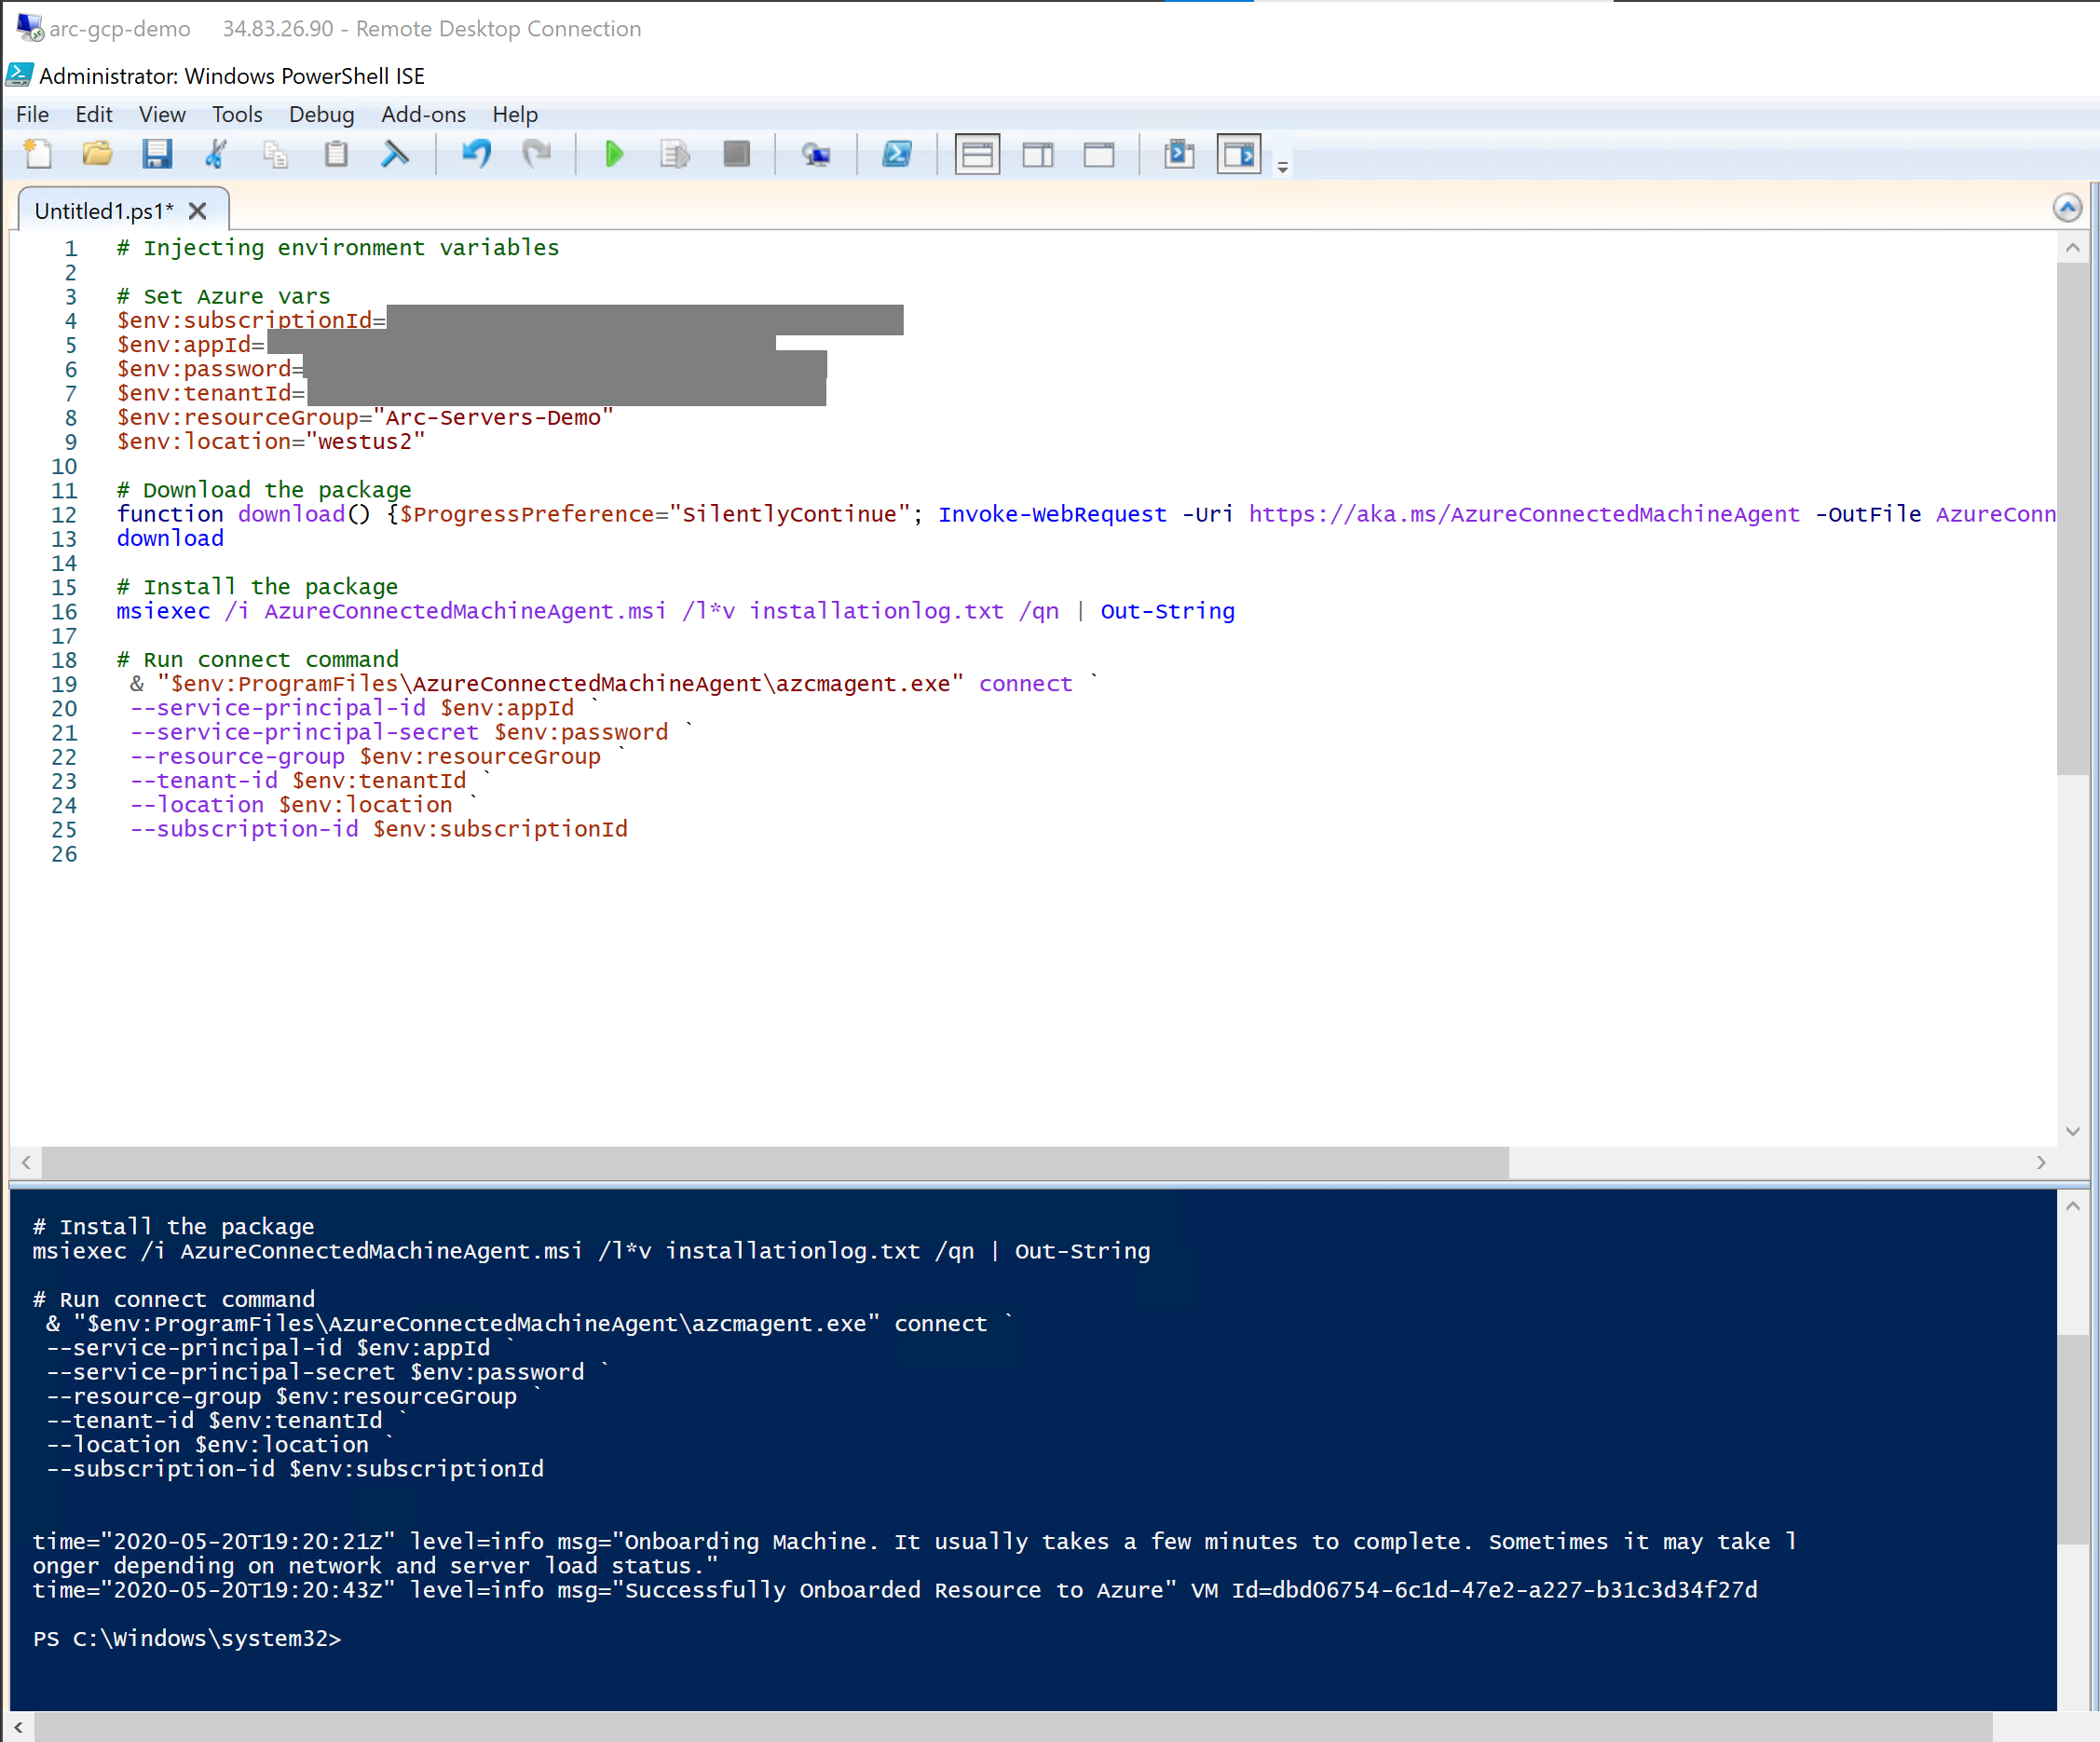2100x1742 pixels.
Task: Open the File menu
Action: (32, 114)
